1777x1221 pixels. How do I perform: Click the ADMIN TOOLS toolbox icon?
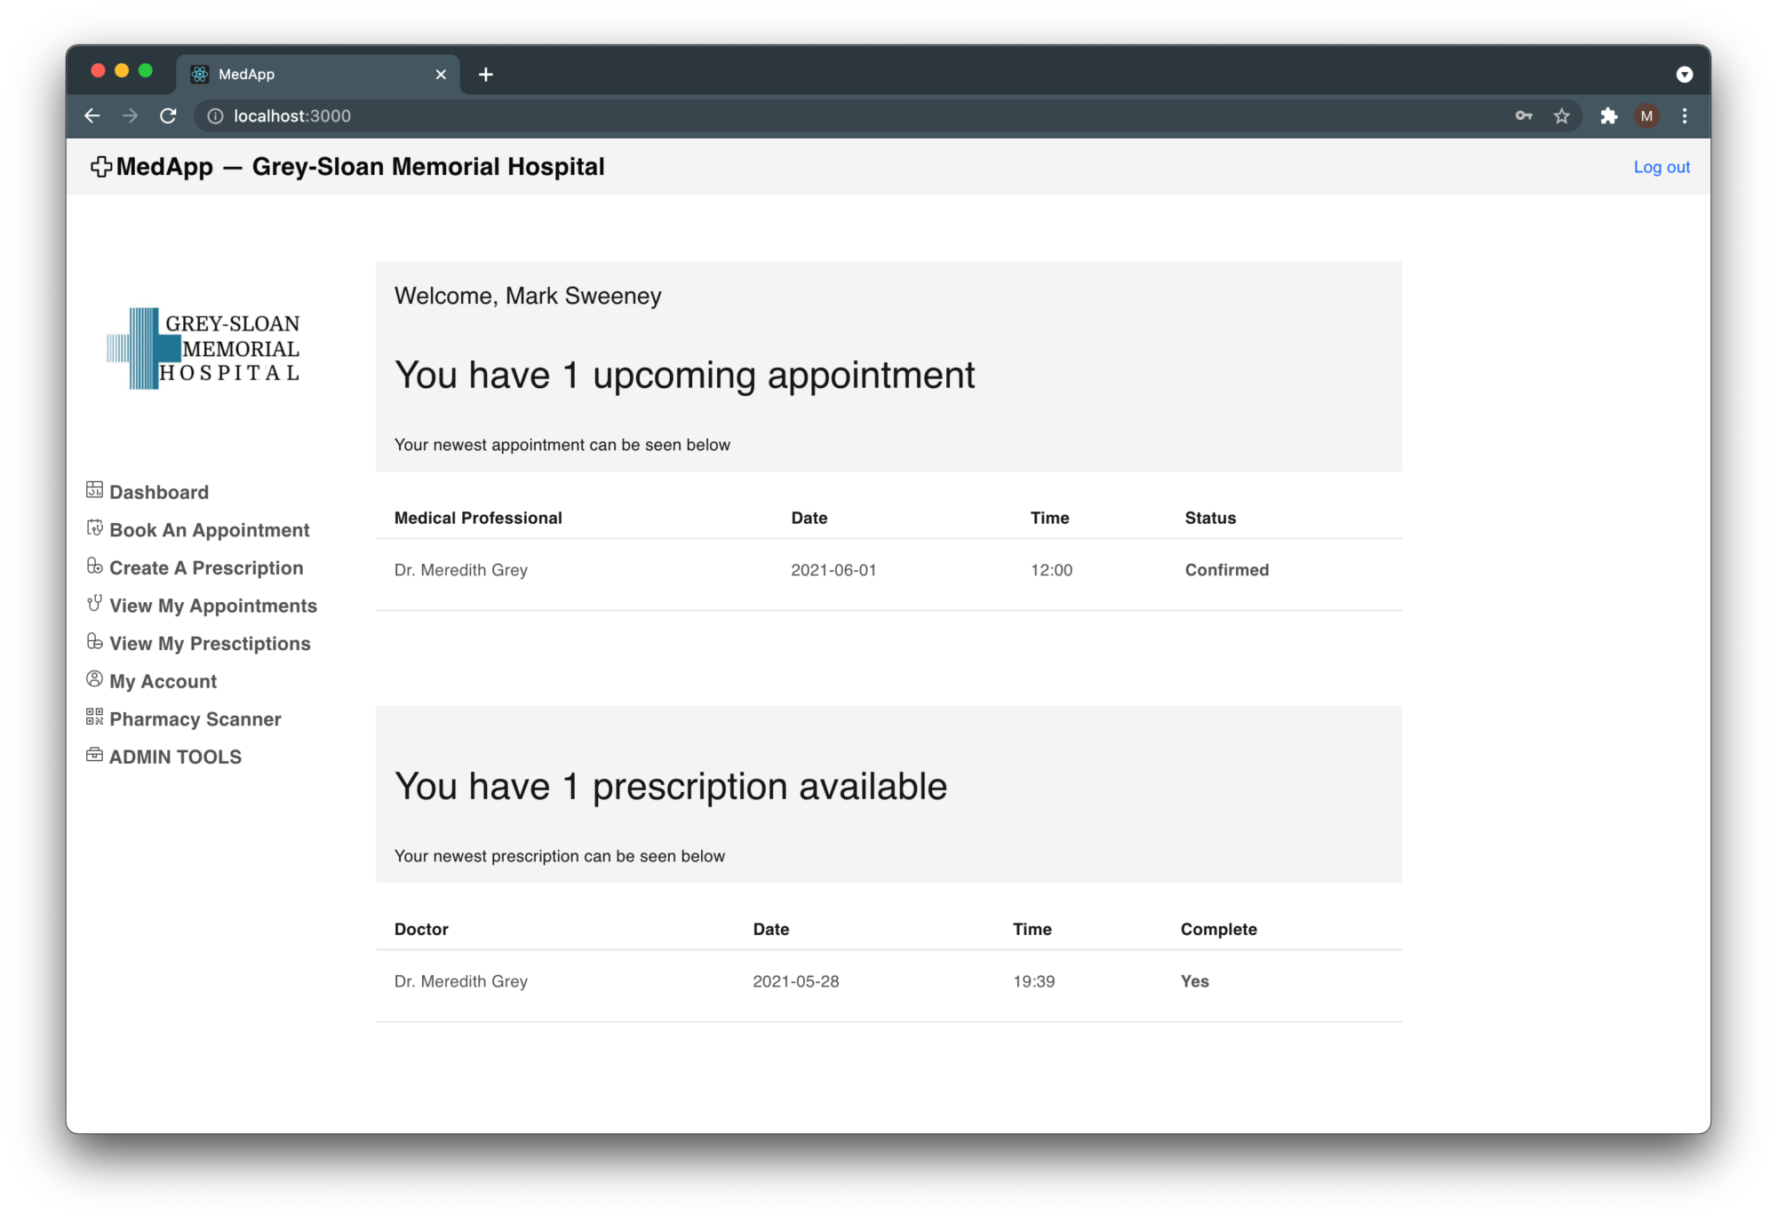tap(94, 755)
